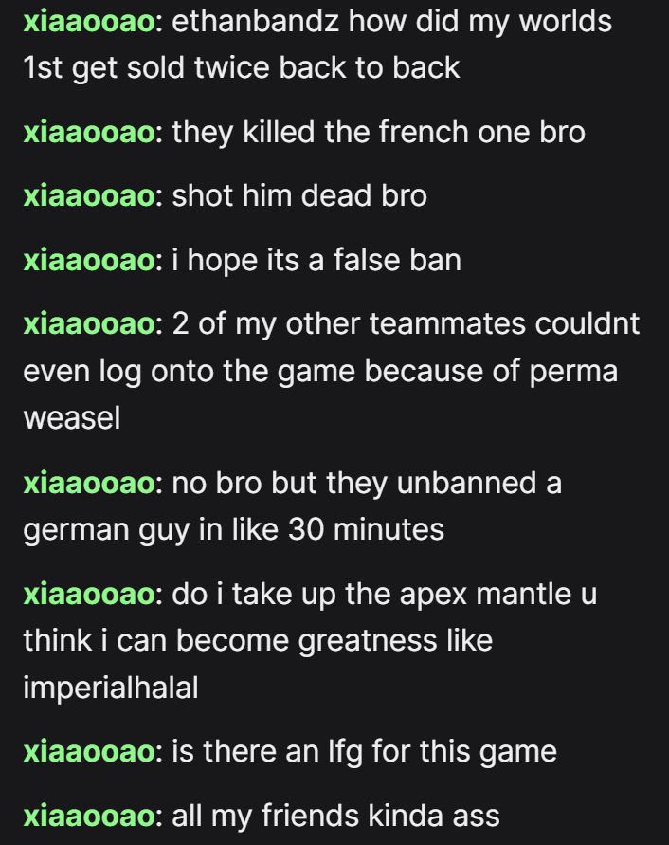The image size is (669, 845).
Task: Click xiaaooao username on shot him dead message
Action: coord(89,195)
